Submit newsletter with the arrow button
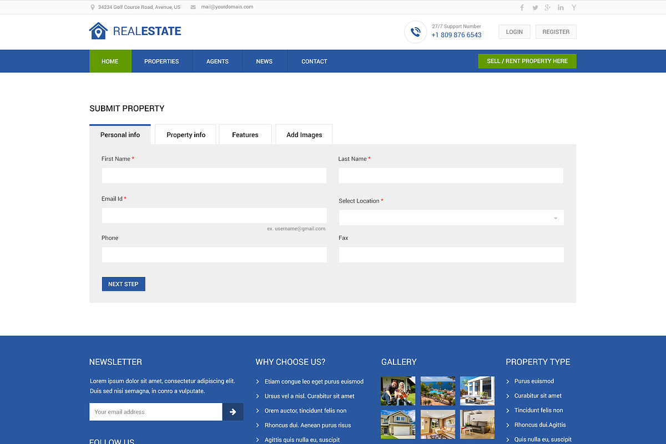The image size is (666, 444). (x=233, y=412)
